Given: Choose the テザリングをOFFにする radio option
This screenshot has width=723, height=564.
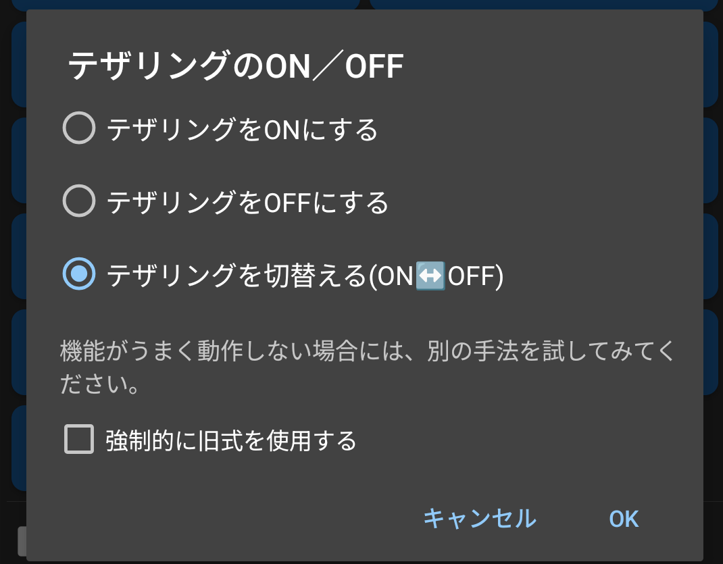Looking at the screenshot, I should 79,201.
